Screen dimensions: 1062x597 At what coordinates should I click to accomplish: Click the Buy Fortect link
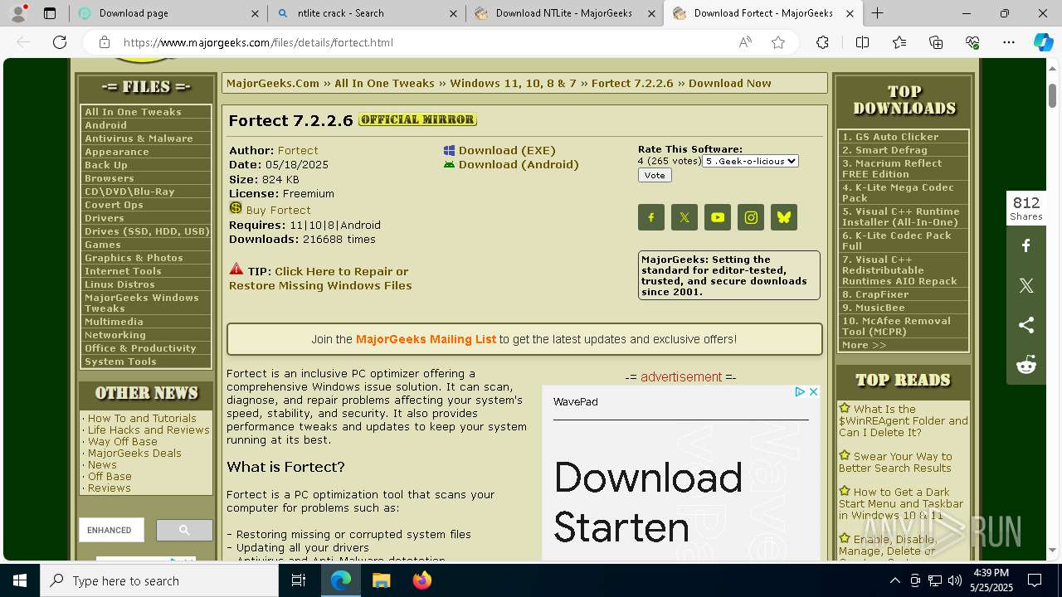pyautogui.click(x=278, y=210)
